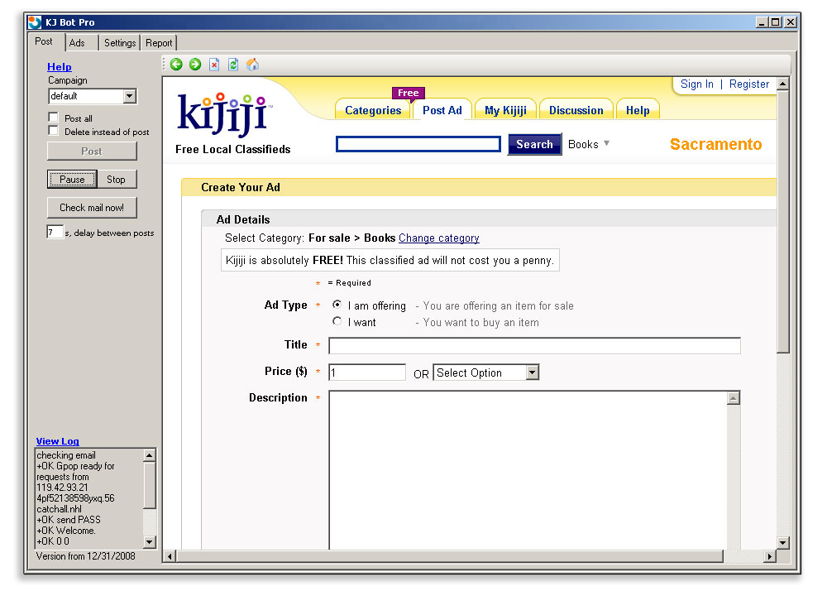
Task: Click into the ad Title field
Action: tap(534, 346)
